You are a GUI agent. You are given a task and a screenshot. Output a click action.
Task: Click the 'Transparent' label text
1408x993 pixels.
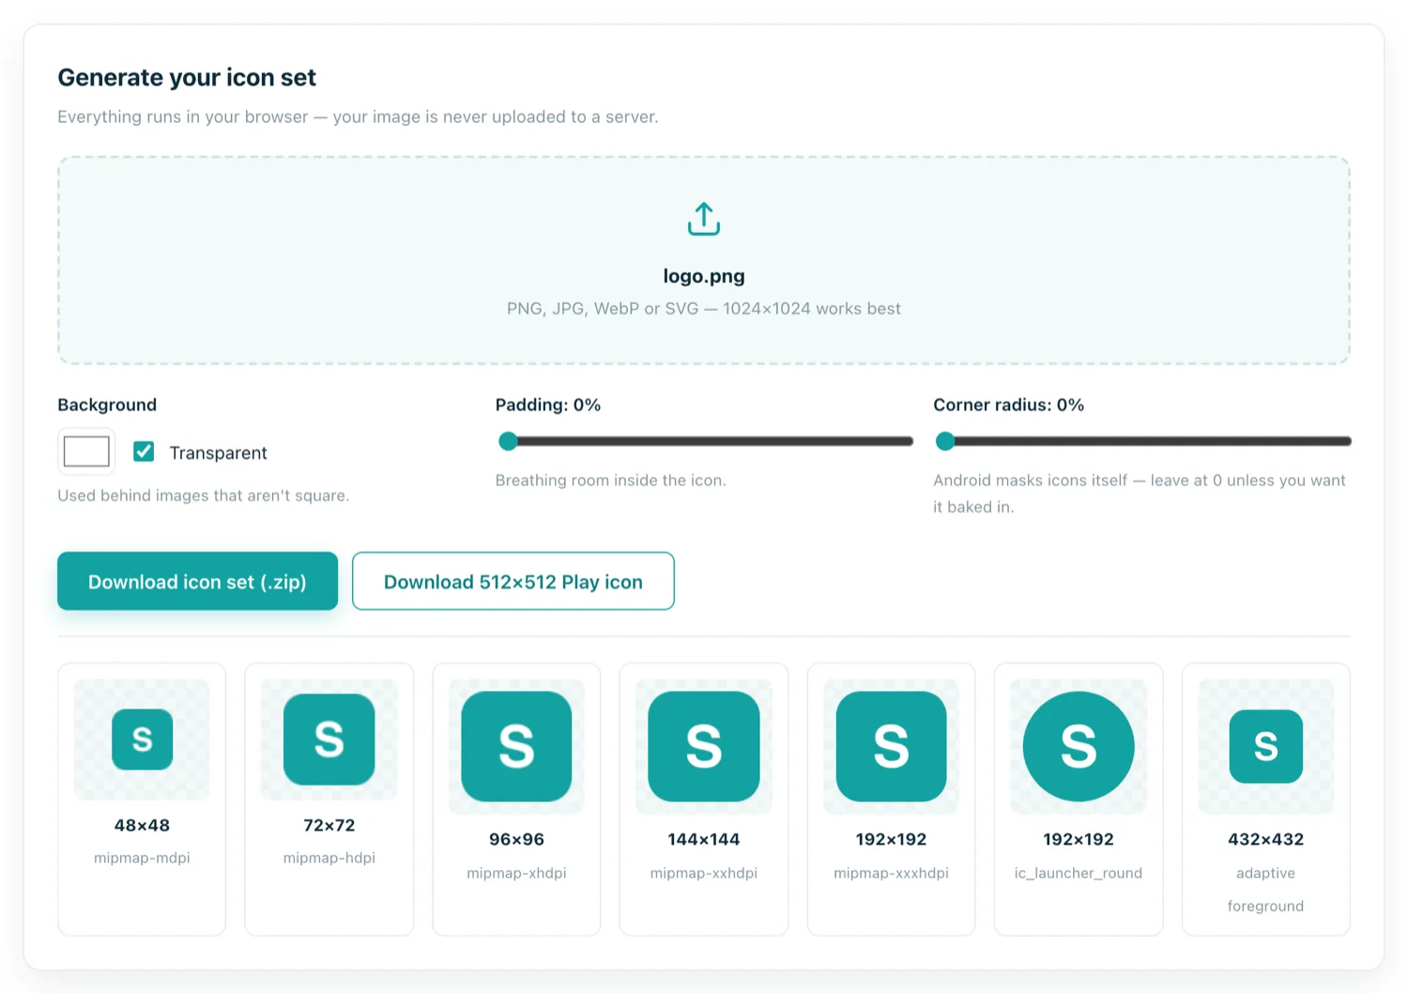[x=218, y=452]
